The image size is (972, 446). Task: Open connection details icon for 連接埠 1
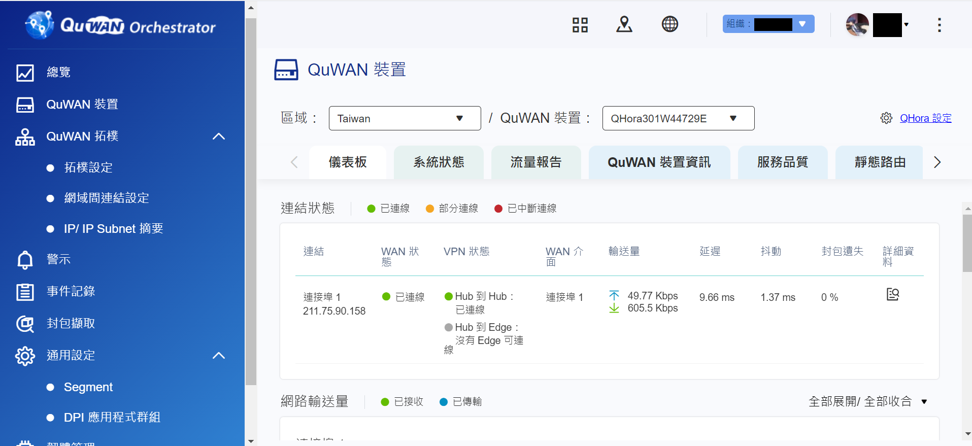(892, 295)
